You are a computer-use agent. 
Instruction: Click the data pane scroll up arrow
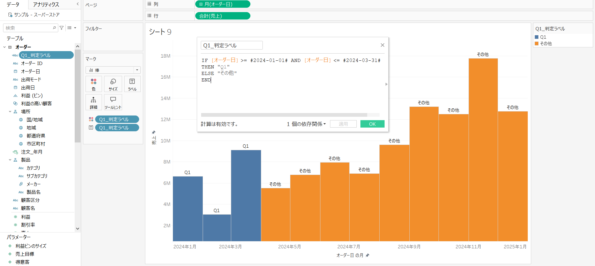click(x=77, y=46)
